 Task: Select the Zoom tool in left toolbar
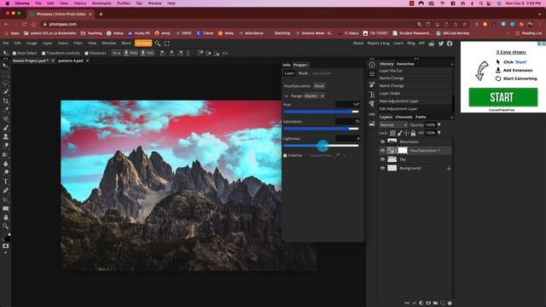click(6, 226)
